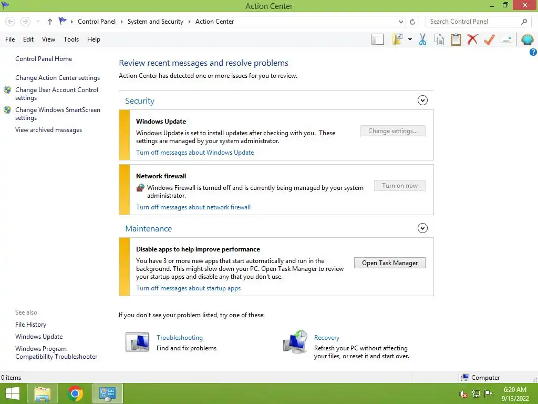Click the Copy toolbar icon
The width and height of the screenshot is (538, 404).
[439, 39]
